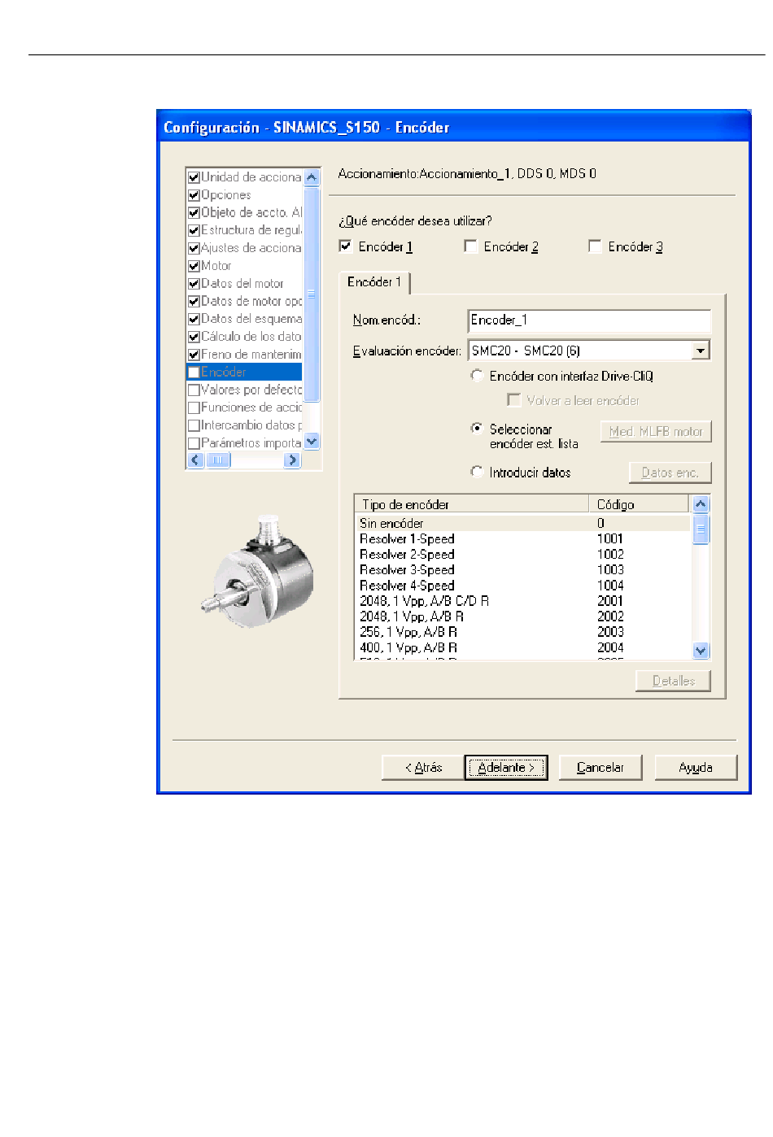Toggle Unidad de accionamiento step checkbox

pyautogui.click(x=194, y=177)
